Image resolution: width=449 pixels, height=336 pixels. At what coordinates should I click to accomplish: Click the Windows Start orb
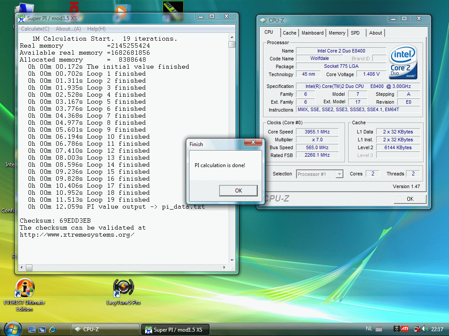13,329
